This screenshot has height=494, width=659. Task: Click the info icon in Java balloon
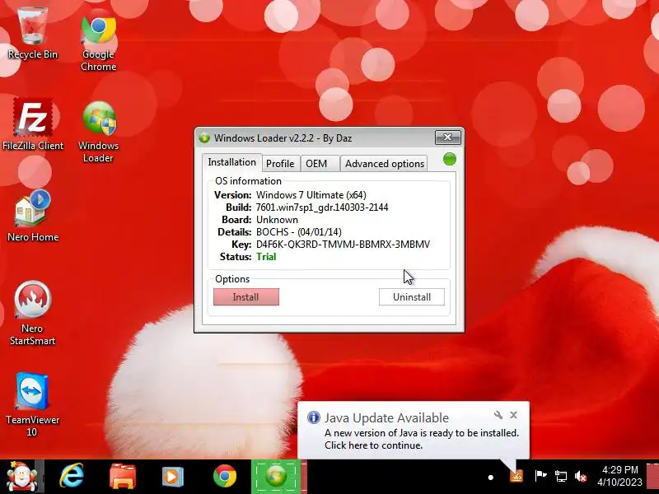tap(314, 417)
